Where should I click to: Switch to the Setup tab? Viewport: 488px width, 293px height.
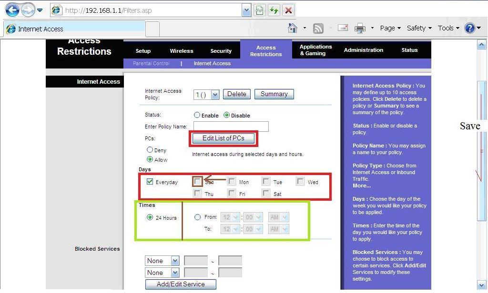pyautogui.click(x=143, y=51)
